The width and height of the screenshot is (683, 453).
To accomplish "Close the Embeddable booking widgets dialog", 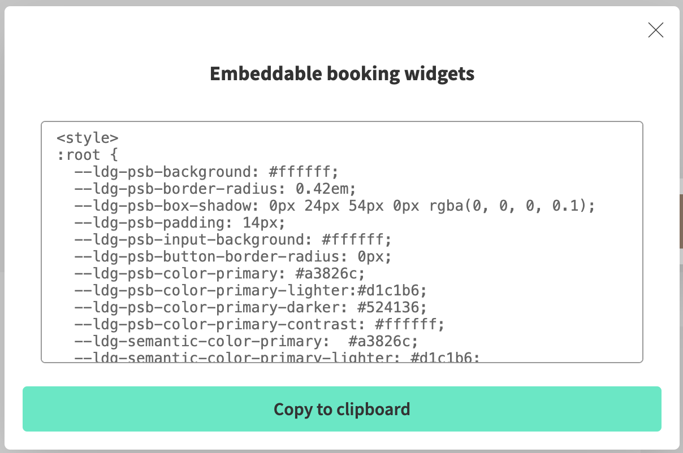I will click(x=655, y=30).
